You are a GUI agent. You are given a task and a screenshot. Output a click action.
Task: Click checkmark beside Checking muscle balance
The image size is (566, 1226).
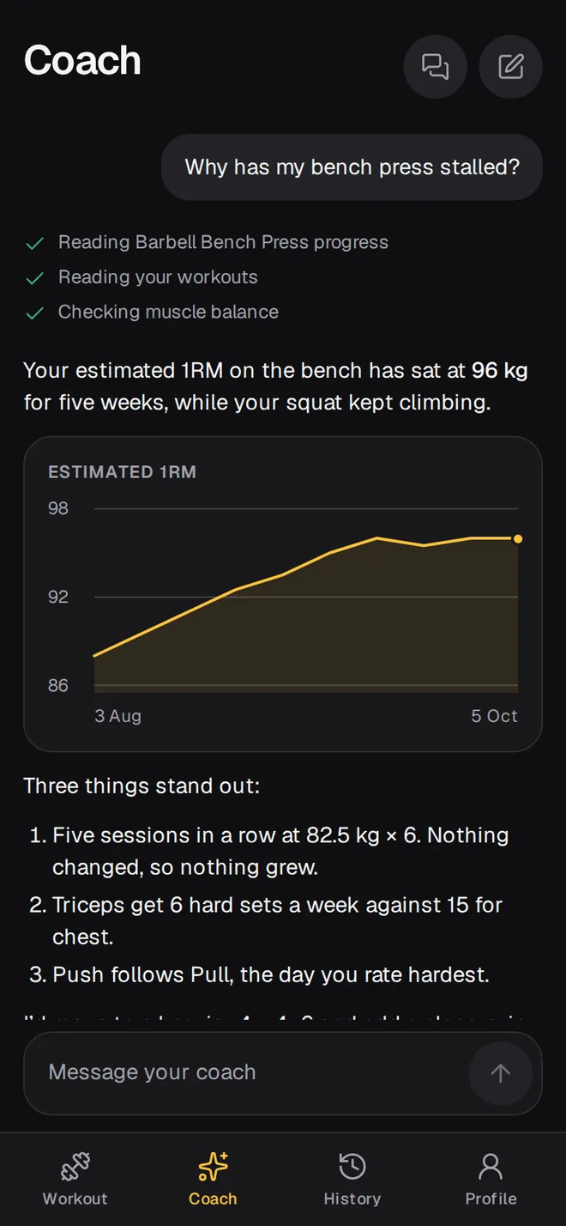(x=34, y=313)
